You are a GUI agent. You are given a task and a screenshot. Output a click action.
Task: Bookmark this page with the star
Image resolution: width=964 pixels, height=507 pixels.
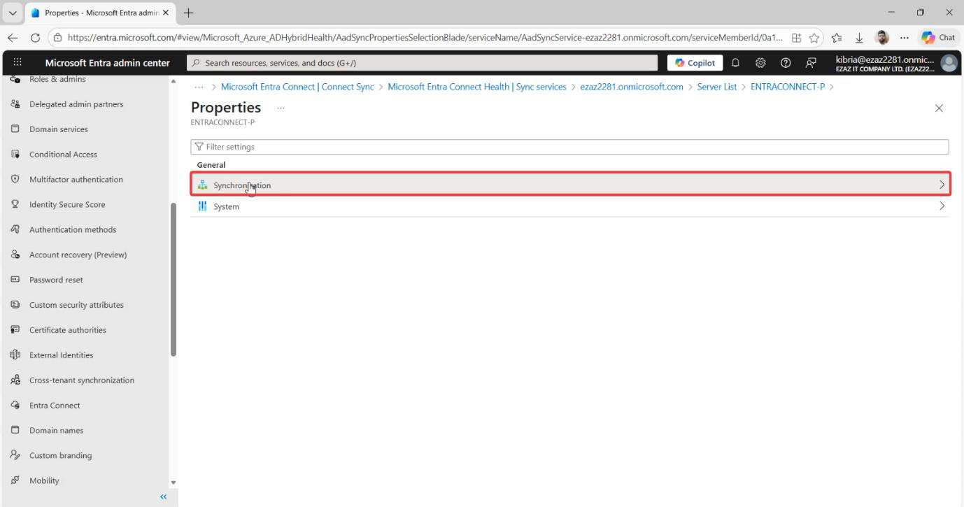814,38
